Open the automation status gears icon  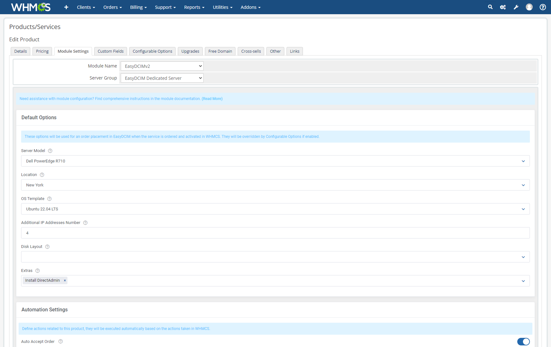click(503, 7)
